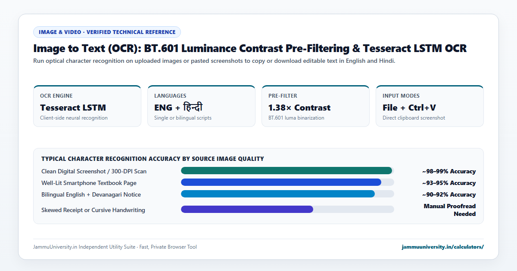
Task: Click "Bilingual English + Devanagari Notice" row label
Action: (x=91, y=194)
